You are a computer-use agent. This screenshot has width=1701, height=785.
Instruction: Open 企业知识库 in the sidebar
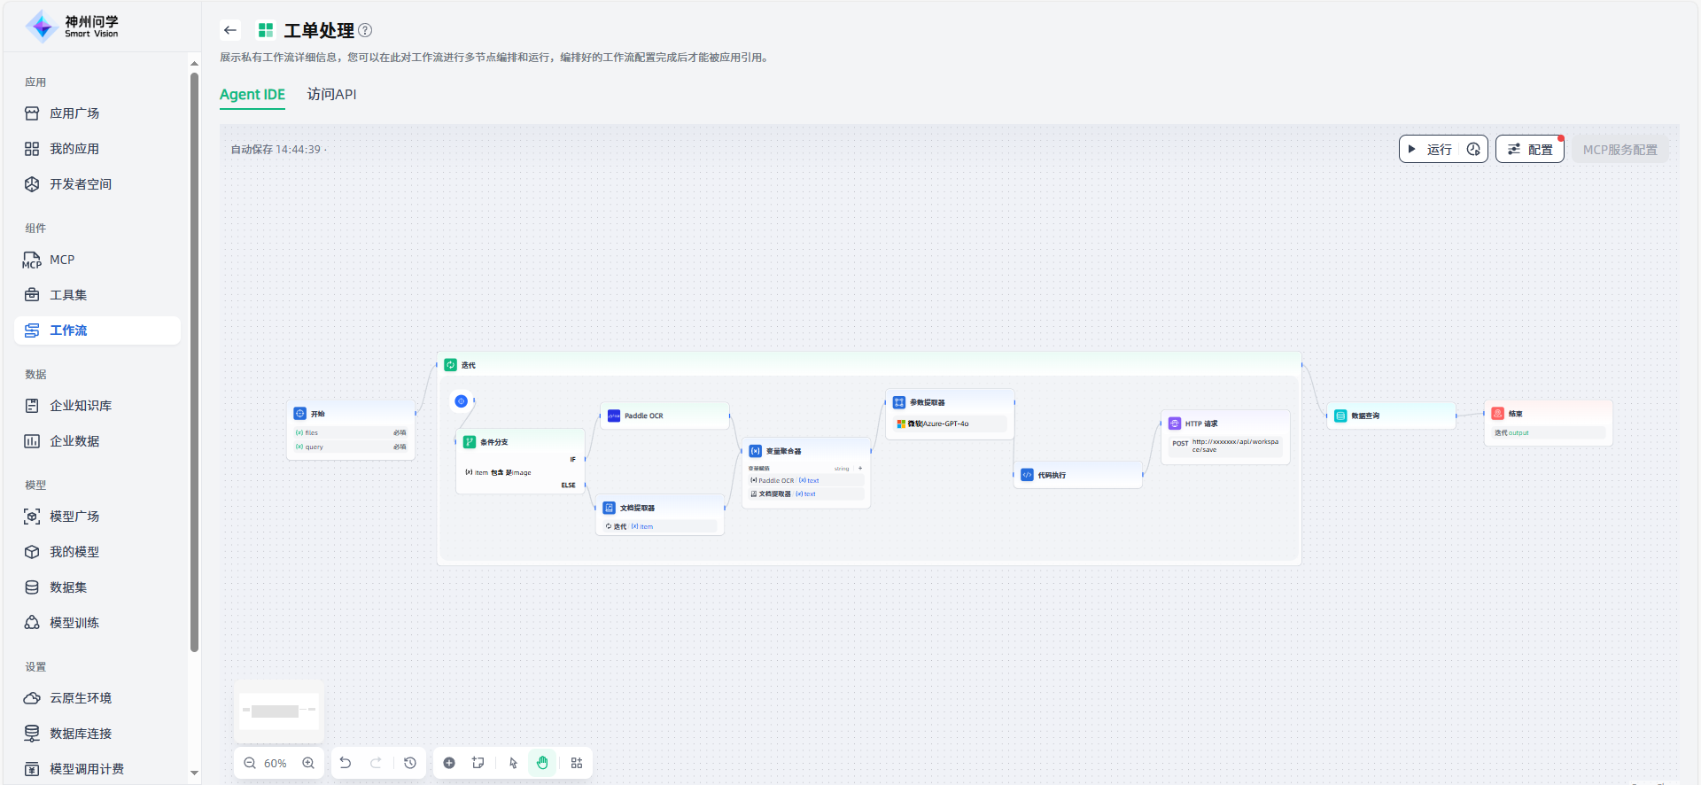[x=80, y=406]
